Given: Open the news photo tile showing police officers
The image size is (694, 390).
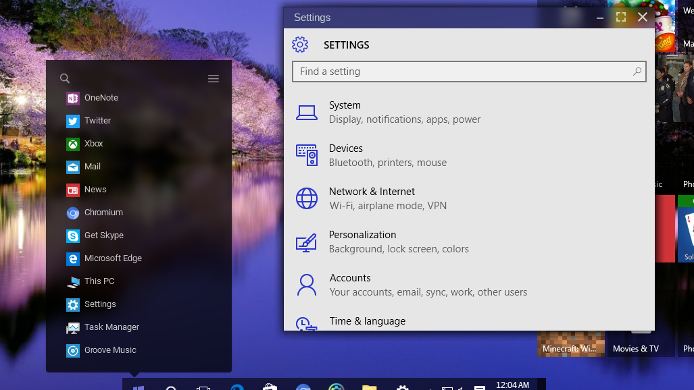Looking at the screenshot, I should point(674,88).
